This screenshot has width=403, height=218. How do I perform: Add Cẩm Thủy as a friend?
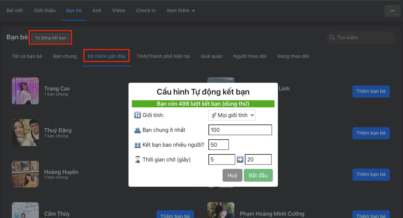click(x=175, y=215)
